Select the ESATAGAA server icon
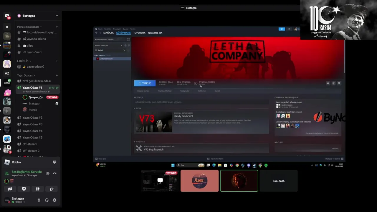 7,83
